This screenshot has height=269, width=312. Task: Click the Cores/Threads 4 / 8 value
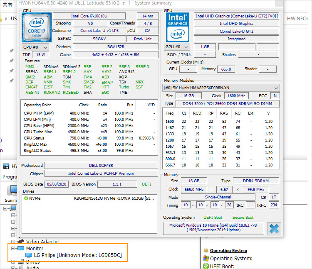(x=148, y=23)
